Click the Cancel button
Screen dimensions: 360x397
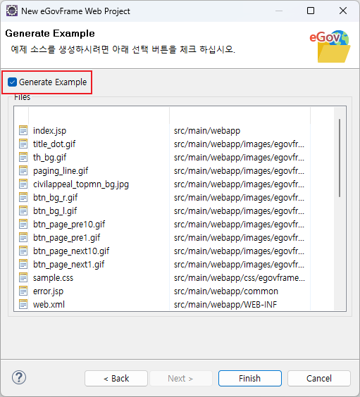319,378
